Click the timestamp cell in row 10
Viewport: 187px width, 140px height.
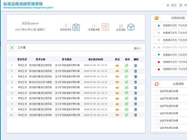coord(96,115)
